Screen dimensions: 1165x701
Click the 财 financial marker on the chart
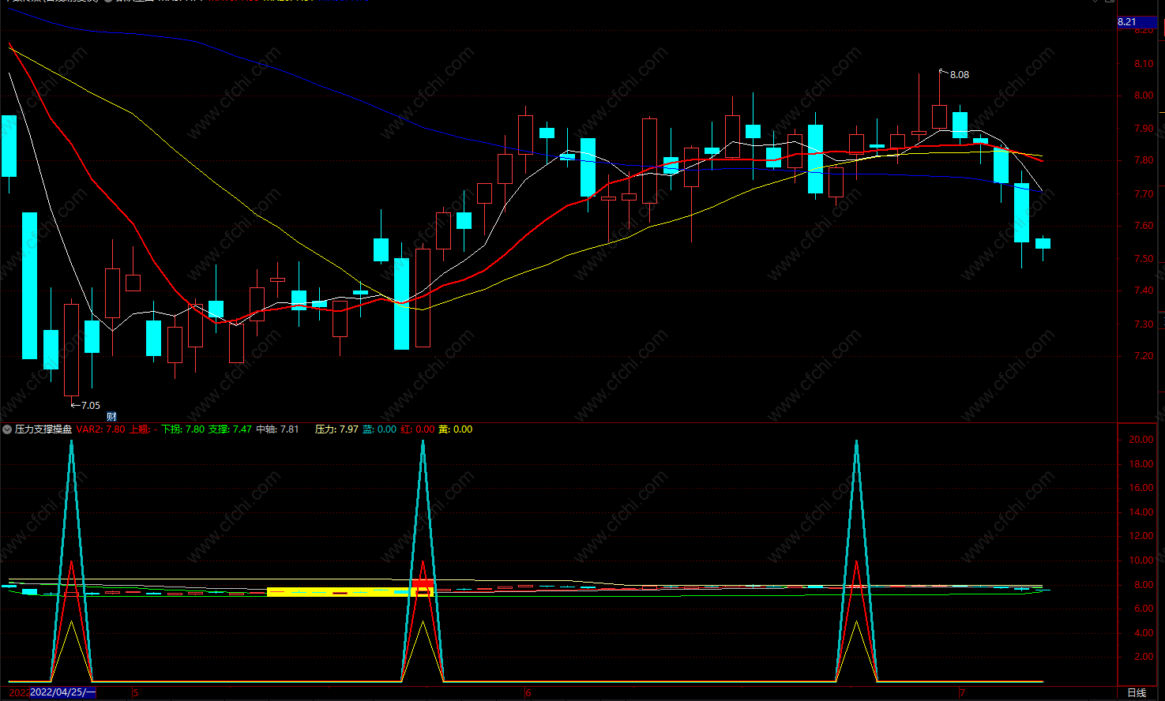point(111,417)
